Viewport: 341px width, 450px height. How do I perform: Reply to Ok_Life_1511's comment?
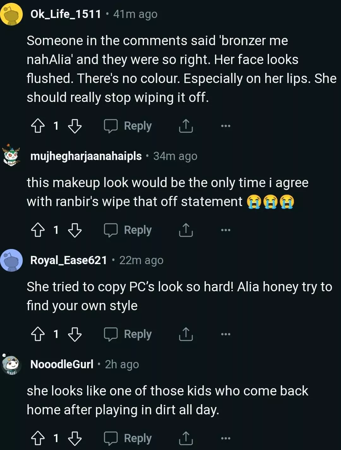pyautogui.click(x=128, y=126)
